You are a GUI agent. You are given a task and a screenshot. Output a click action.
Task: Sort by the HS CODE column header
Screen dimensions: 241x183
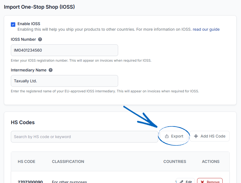(x=26, y=162)
